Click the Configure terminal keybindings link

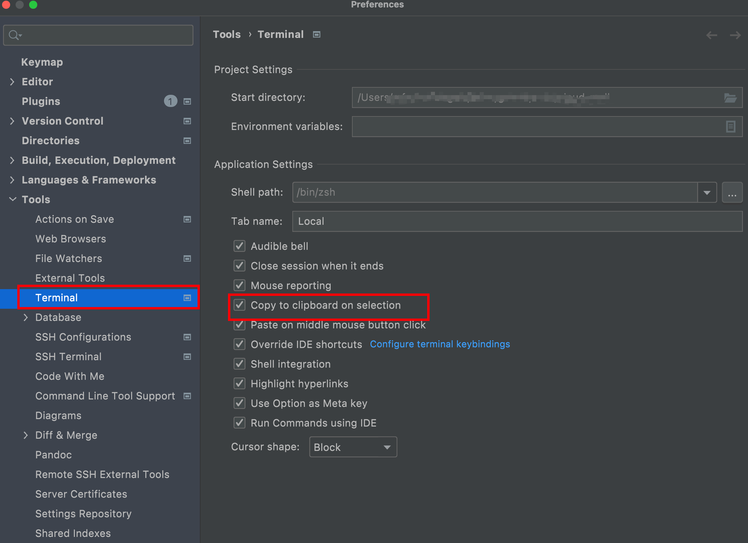click(440, 344)
